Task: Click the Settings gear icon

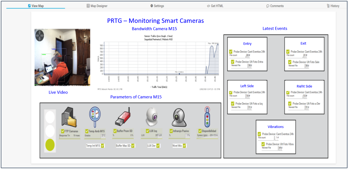Action: [151, 5]
